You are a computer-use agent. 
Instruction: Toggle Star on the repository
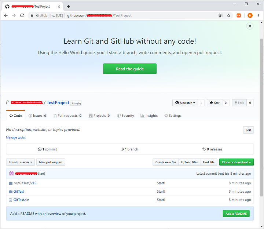pyautogui.click(x=214, y=103)
